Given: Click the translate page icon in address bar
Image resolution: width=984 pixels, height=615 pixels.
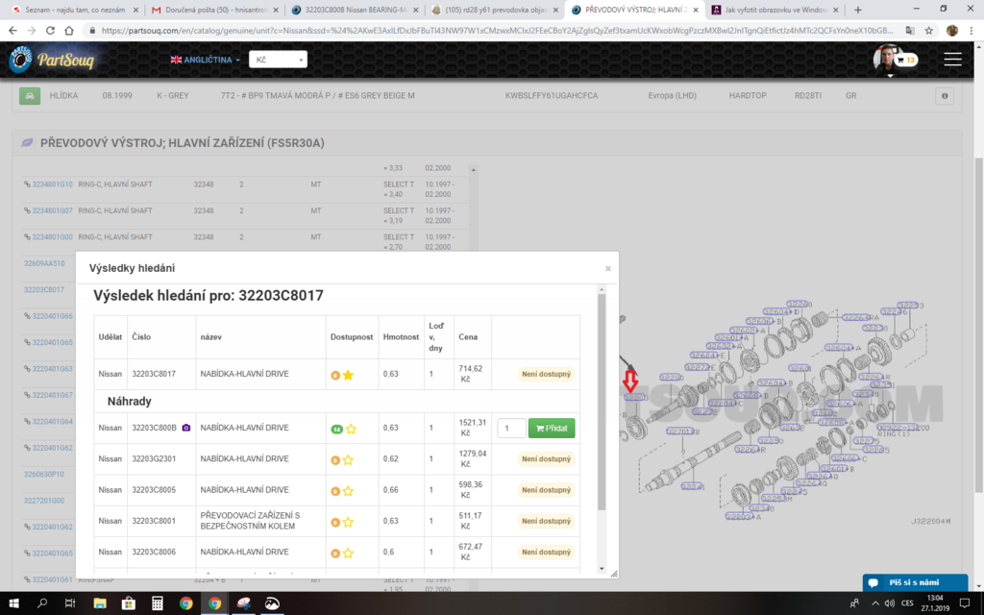Looking at the screenshot, I should (910, 30).
